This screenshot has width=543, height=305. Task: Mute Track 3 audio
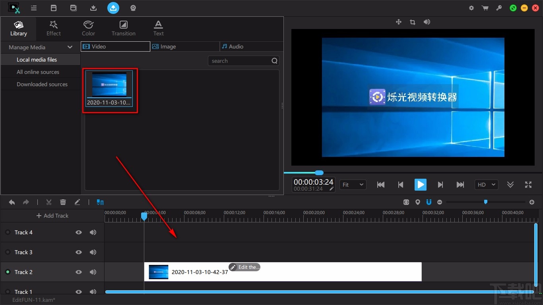tap(93, 252)
